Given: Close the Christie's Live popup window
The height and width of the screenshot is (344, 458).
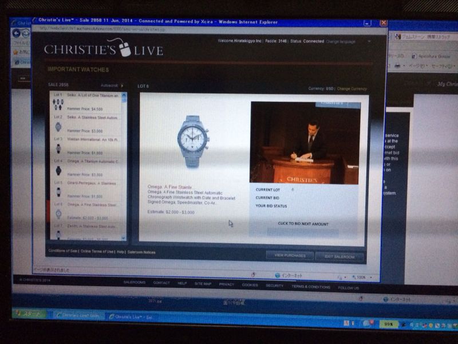Looking at the screenshot, I should (383, 23).
